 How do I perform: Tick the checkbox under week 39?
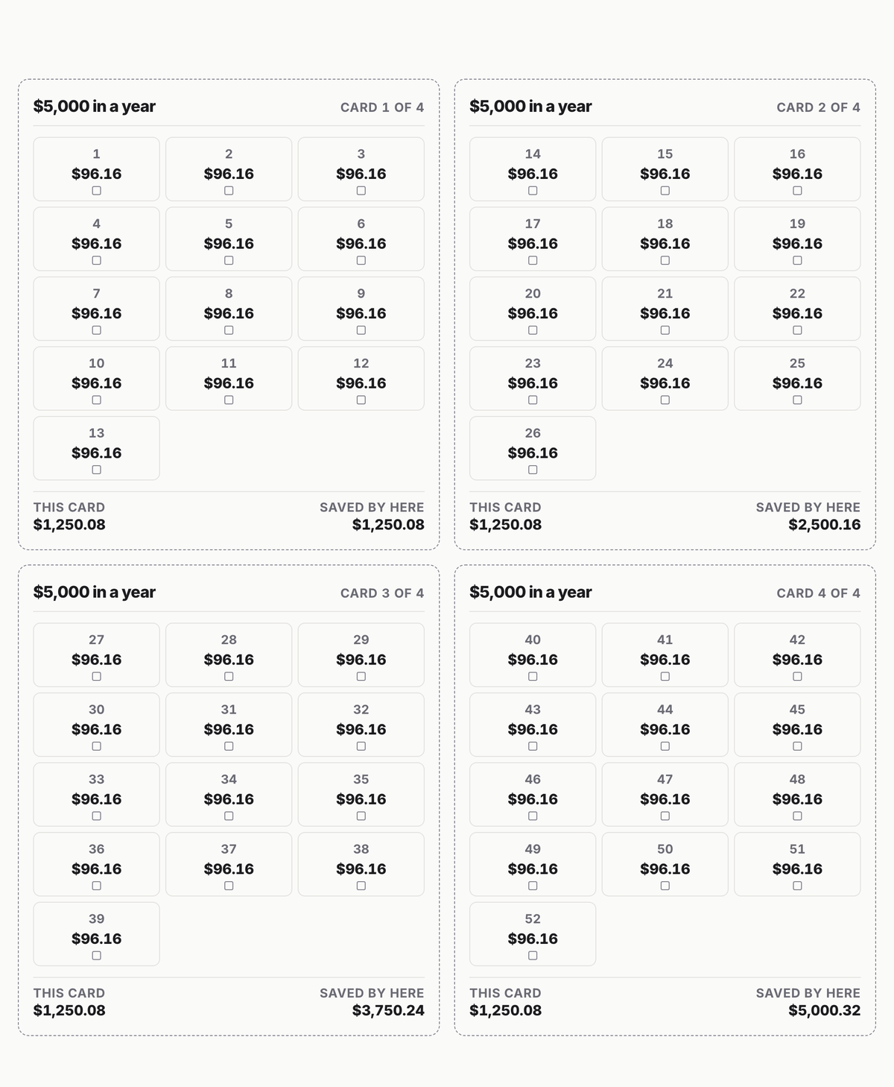coord(96,956)
